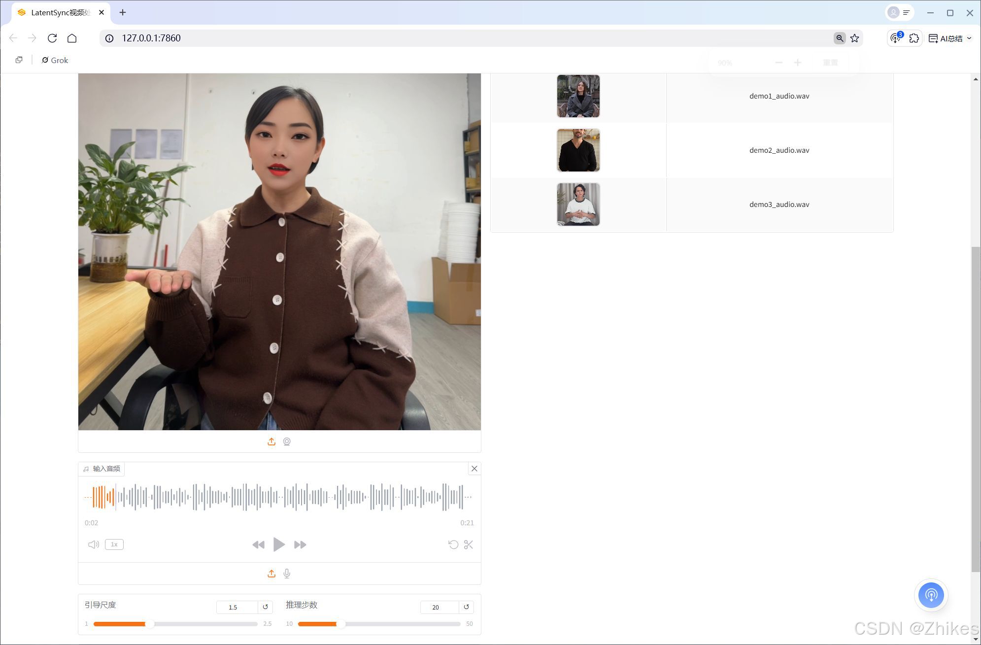
Task: Click the microphone record icon
Action: [287, 574]
